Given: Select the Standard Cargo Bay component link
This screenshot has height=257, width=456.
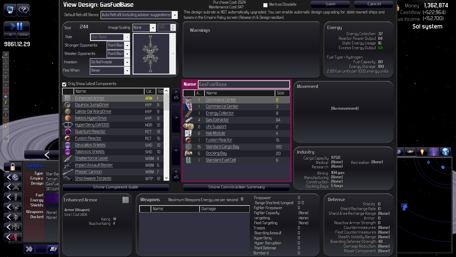Looking at the screenshot, I should tap(222, 147).
